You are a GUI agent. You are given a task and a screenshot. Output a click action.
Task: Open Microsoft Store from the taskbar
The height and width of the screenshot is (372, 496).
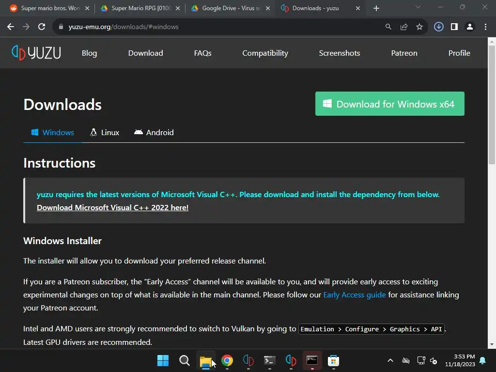coord(333,360)
